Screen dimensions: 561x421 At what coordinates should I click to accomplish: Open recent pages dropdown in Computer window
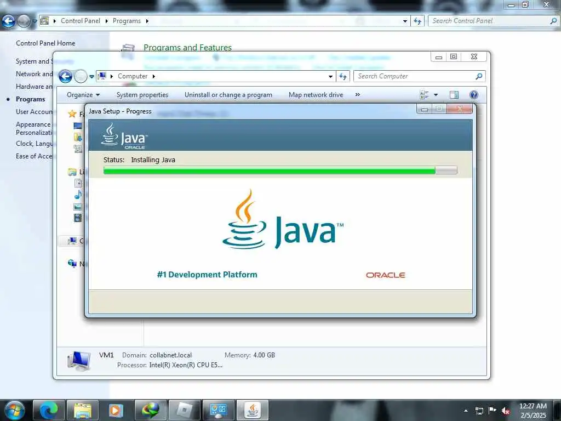91,76
